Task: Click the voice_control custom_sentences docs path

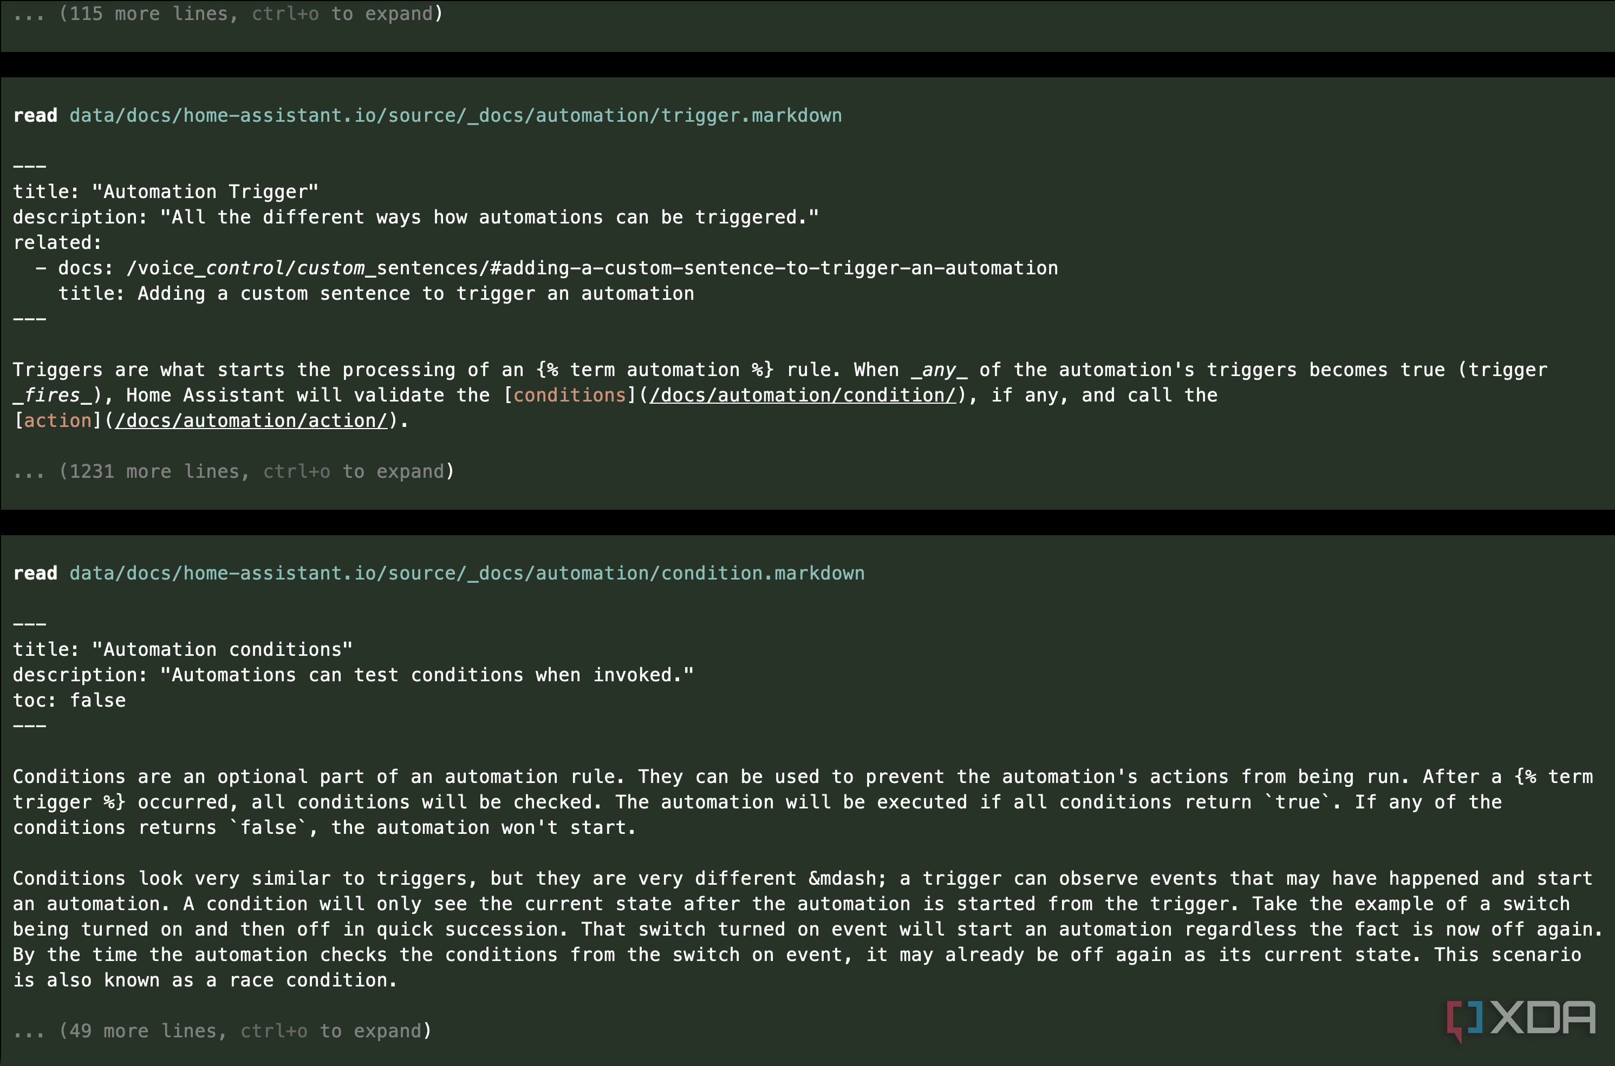Action: (x=592, y=268)
